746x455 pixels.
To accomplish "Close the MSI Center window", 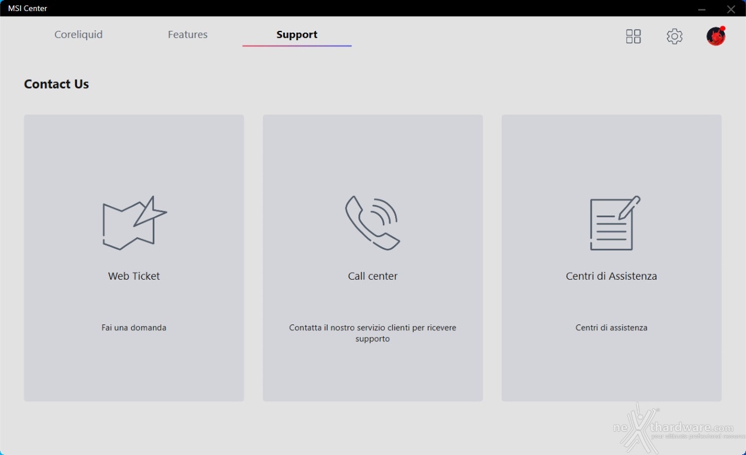I will tap(731, 9).
